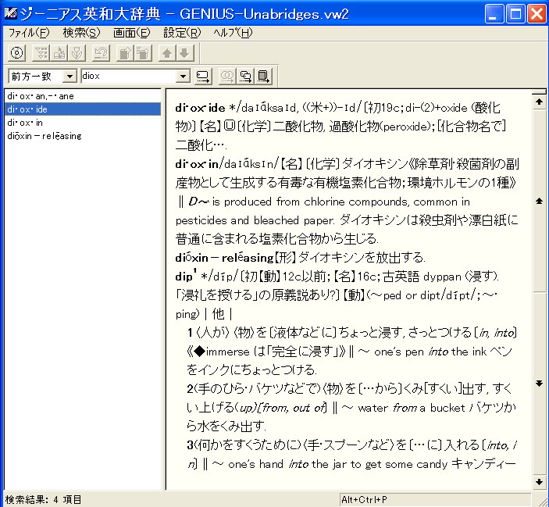Click the overlapping circles icon in the search bar
The width and height of the screenshot is (549, 507).
click(228, 76)
